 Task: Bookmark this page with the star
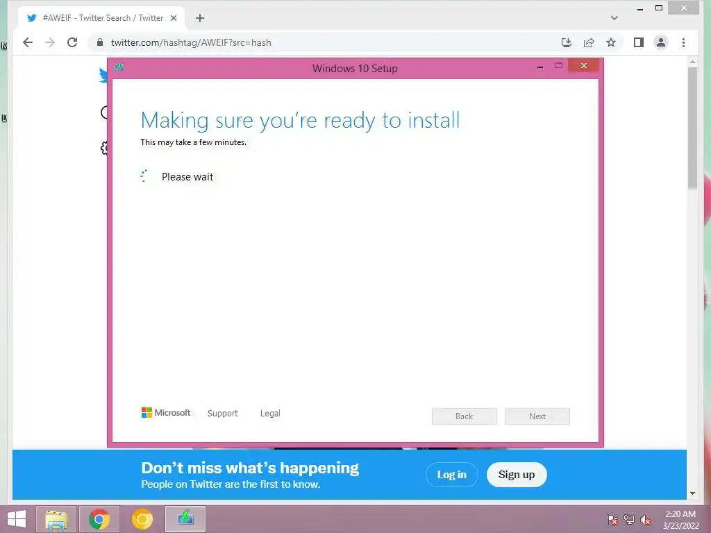tap(611, 42)
